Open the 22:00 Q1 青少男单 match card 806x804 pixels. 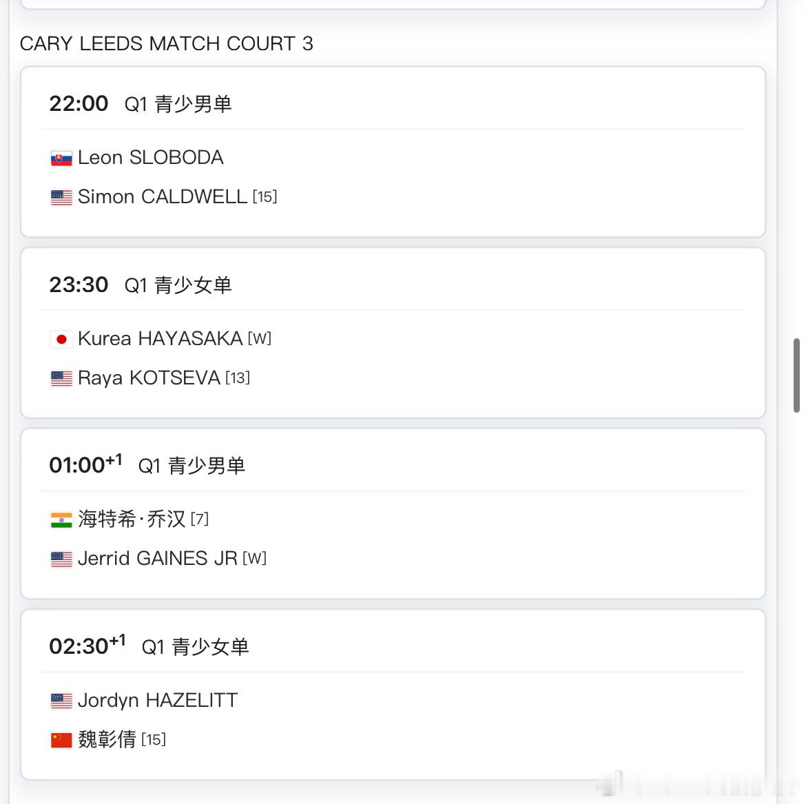(x=393, y=152)
